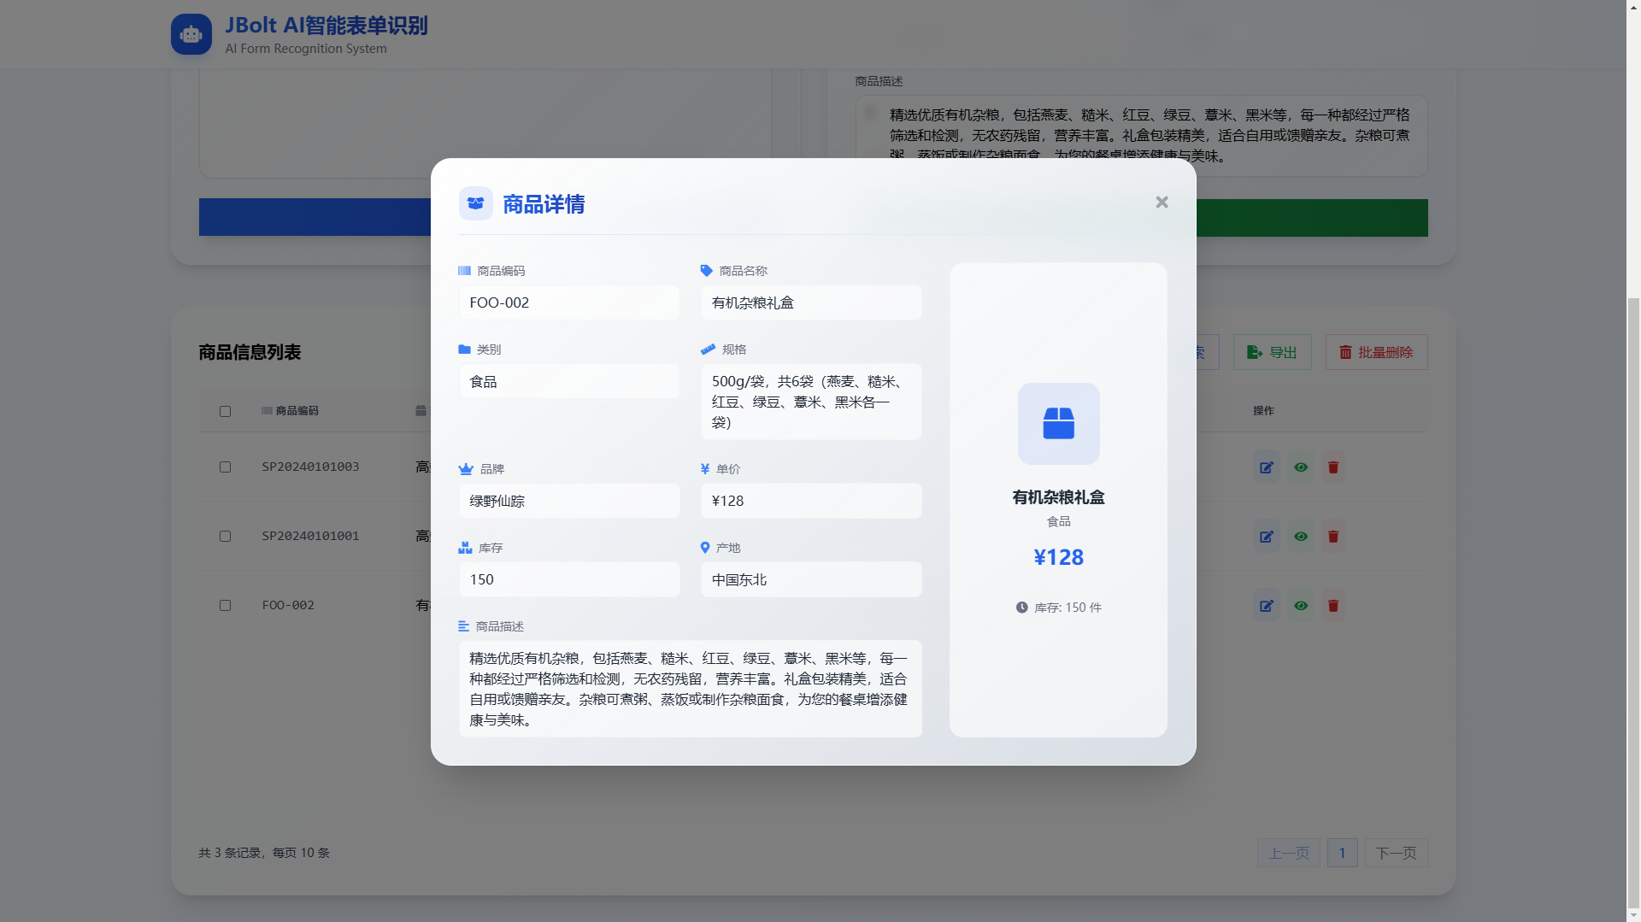Click the JBolt AI智能表单识别 title
The height and width of the screenshot is (922, 1641).
326,26
